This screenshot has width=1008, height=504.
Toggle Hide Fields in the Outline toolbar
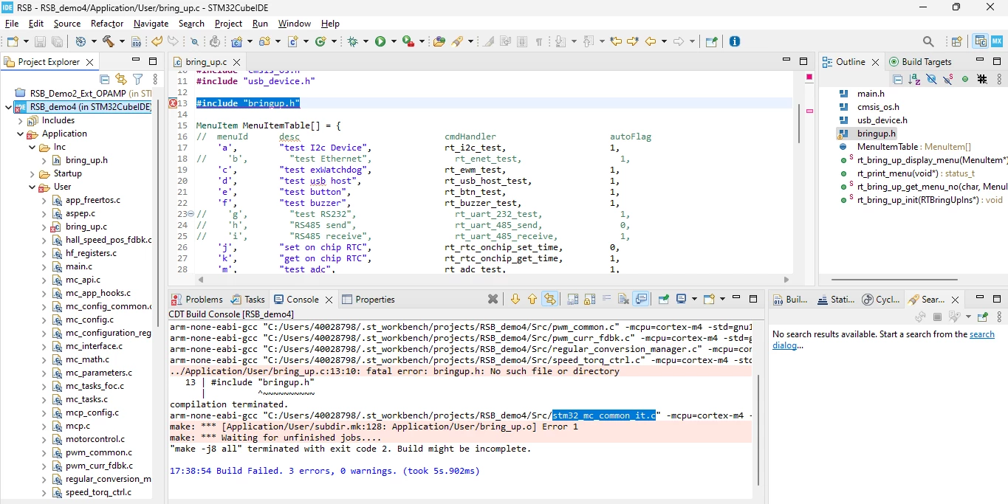(x=931, y=79)
